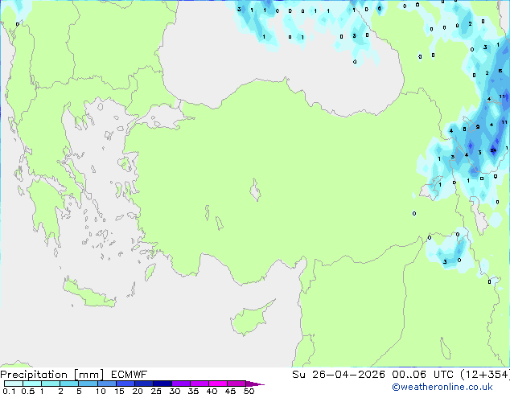This screenshot has width=510, height=394.
Task: Choose the 10–15 mm blue swatch
Action: (x=106, y=384)
